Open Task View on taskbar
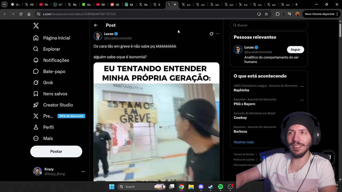Screen dimensions: 342x192 pos(172,187)
